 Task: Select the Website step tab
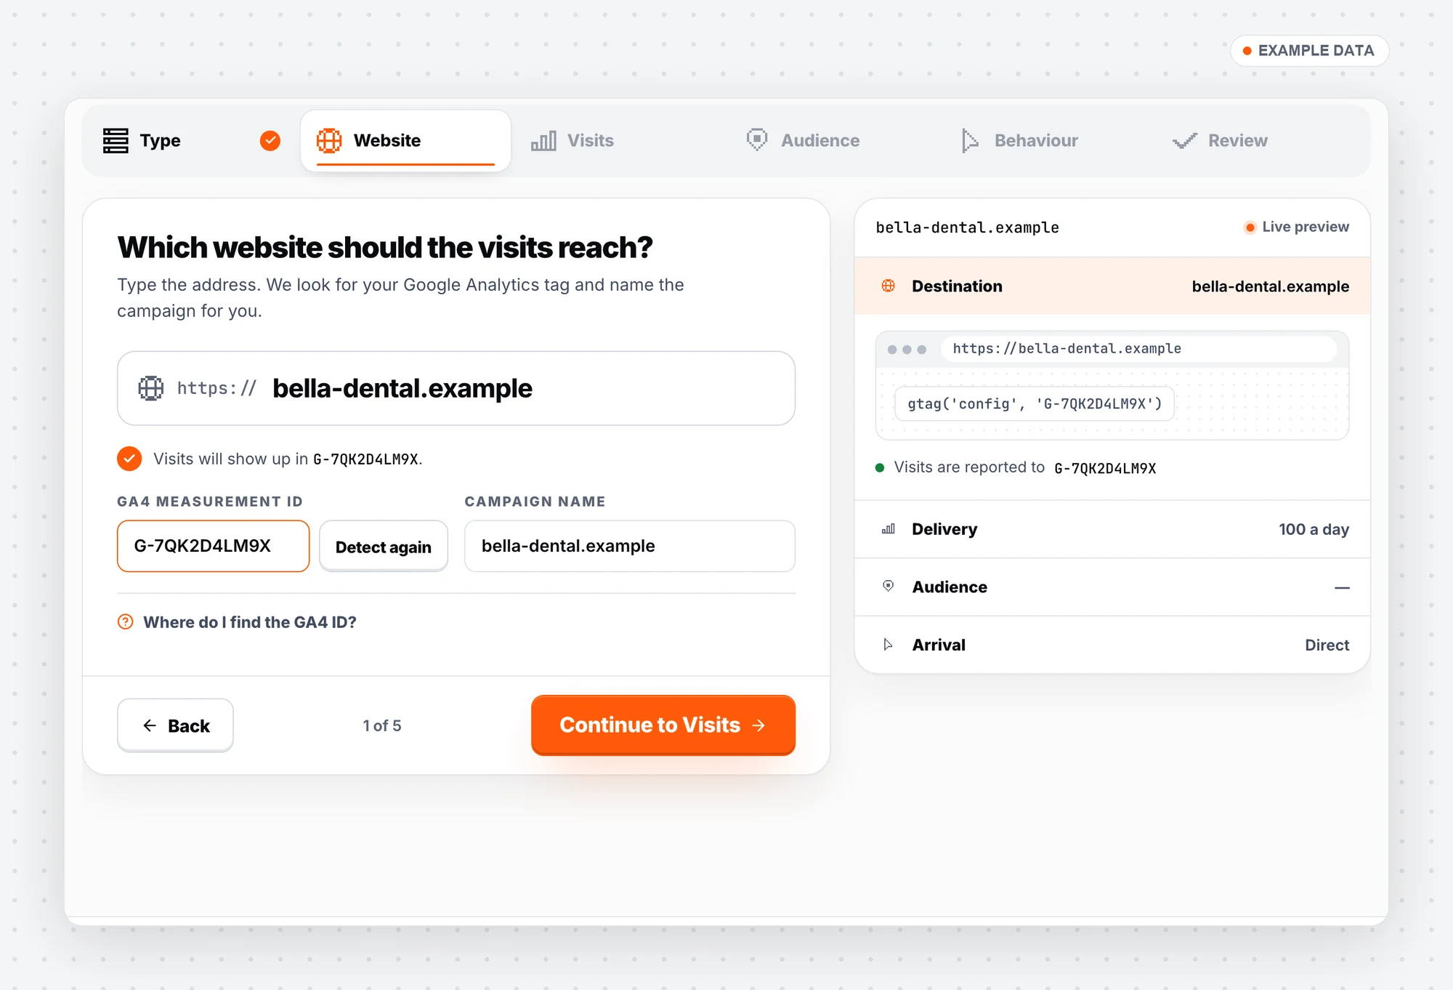[x=405, y=140]
